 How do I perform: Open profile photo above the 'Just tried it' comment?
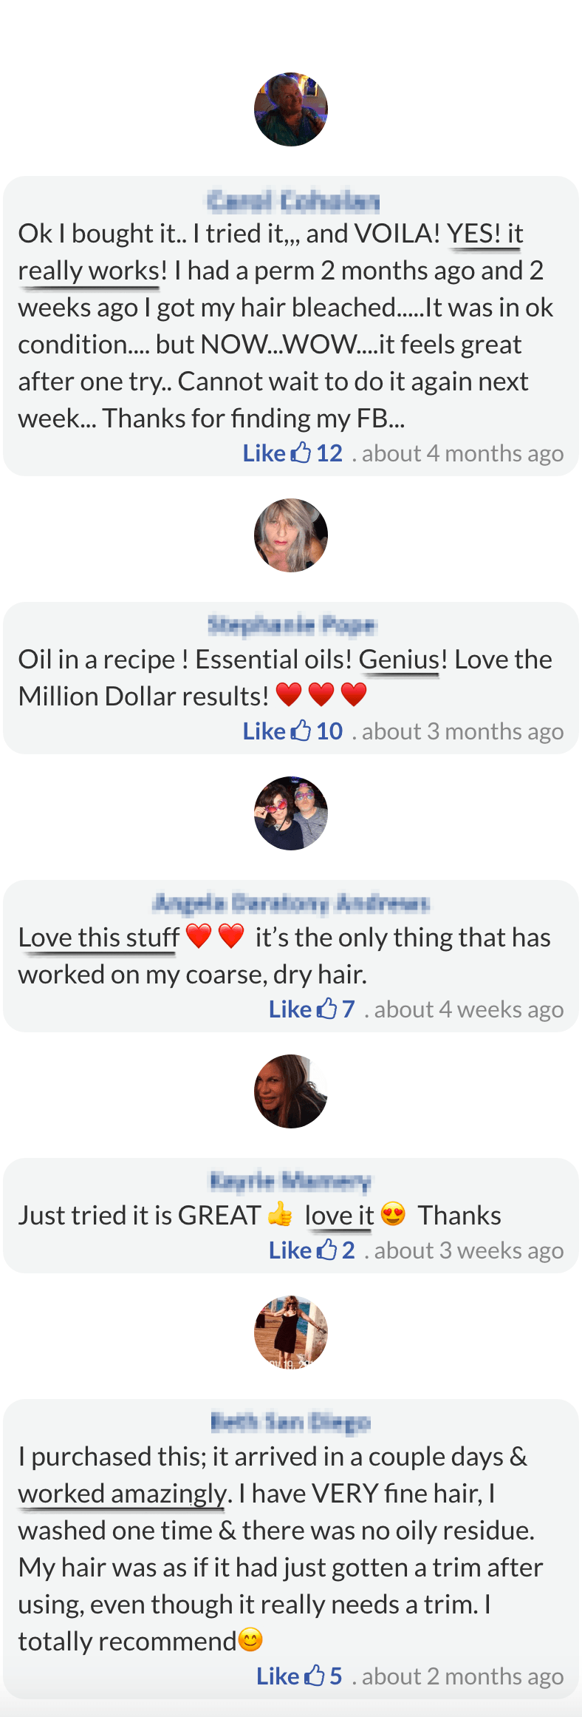tap(291, 1091)
